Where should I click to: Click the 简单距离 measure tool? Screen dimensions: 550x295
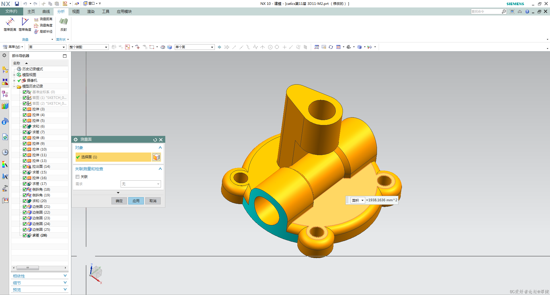(10, 24)
